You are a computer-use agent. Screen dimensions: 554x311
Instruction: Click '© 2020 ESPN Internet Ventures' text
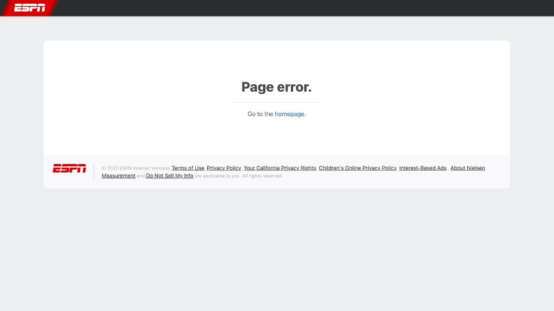point(136,168)
